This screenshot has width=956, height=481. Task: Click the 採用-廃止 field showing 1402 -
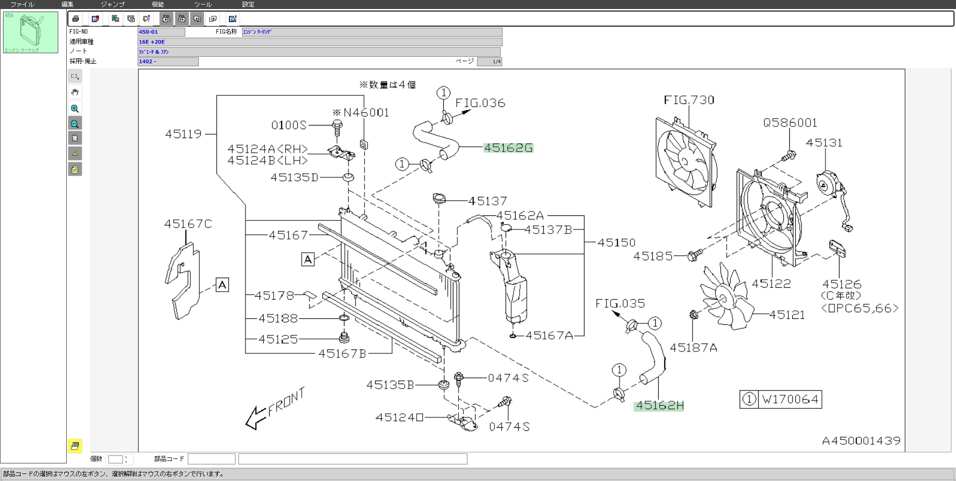point(168,62)
